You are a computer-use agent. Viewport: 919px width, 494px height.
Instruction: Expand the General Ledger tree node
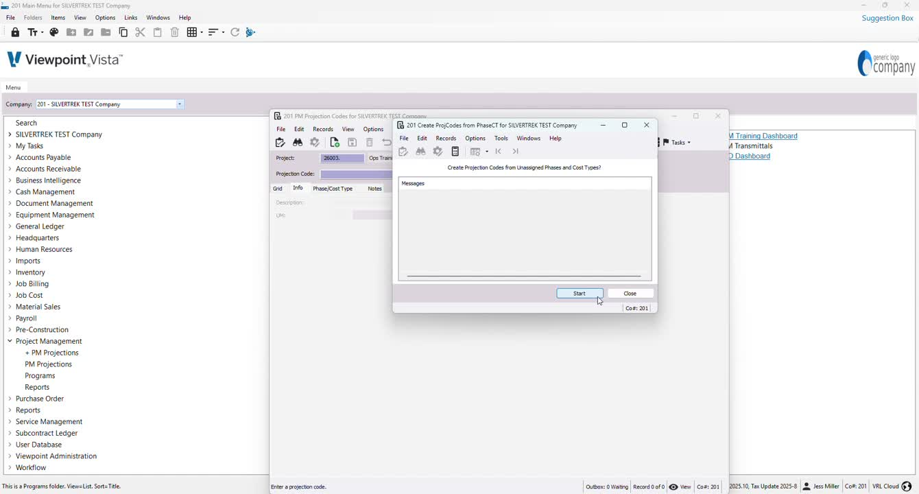tap(10, 226)
